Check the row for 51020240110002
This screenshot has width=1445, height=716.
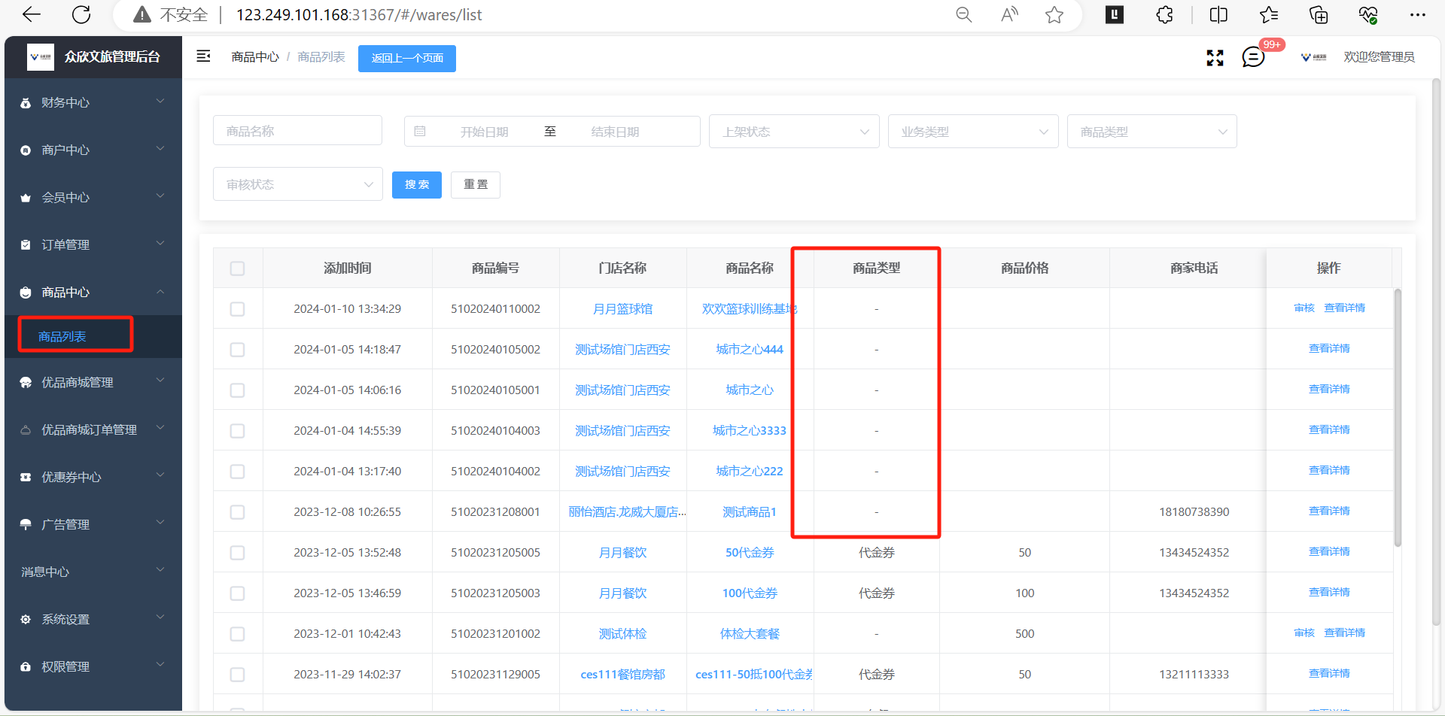[x=237, y=309]
